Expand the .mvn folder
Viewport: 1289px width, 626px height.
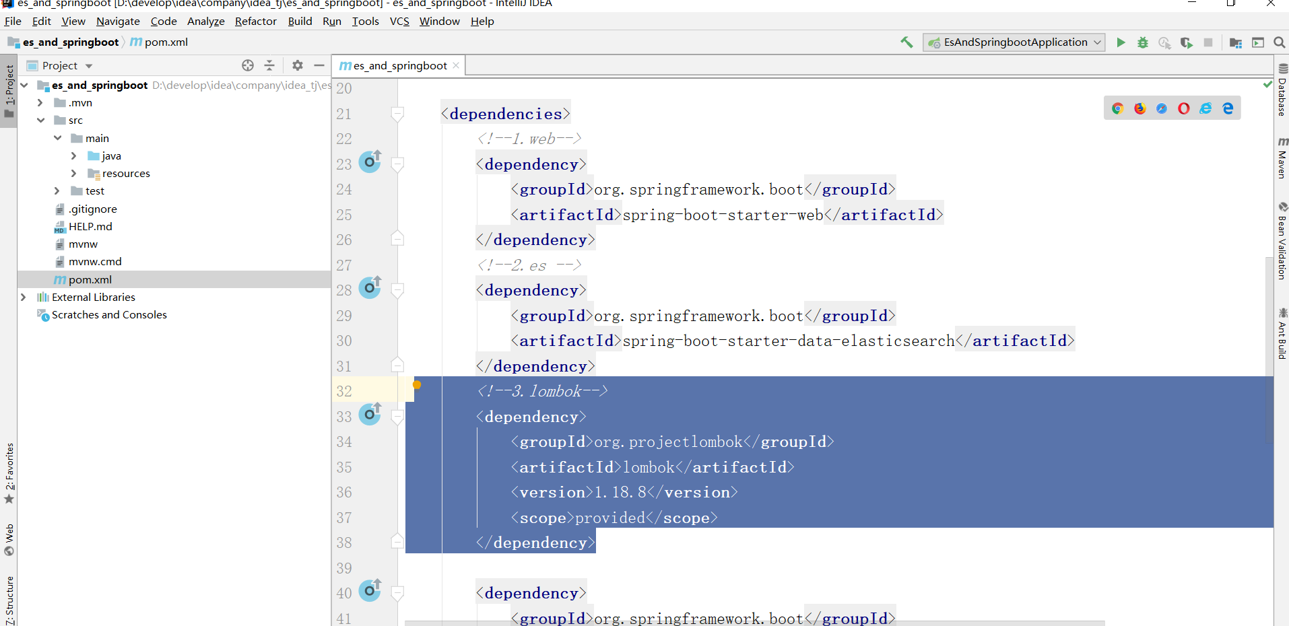point(40,103)
